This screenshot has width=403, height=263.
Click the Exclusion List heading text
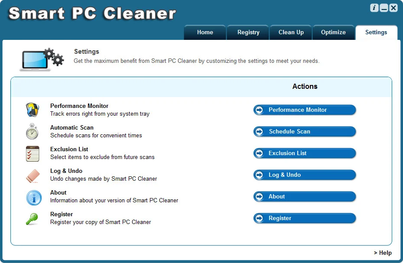tap(69, 149)
